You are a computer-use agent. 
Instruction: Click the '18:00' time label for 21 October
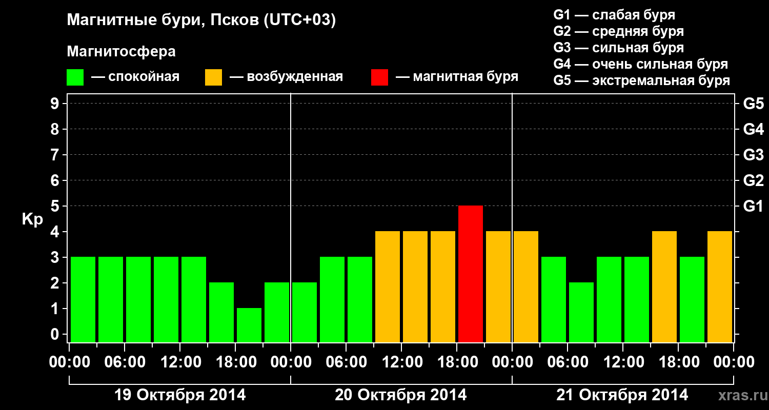pos(678,362)
